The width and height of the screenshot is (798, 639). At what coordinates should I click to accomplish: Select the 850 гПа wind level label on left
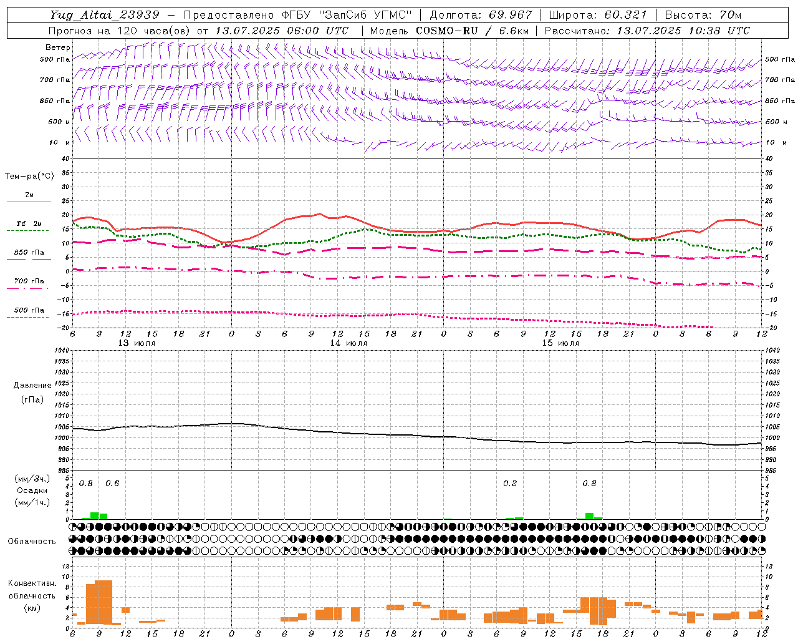point(55,100)
